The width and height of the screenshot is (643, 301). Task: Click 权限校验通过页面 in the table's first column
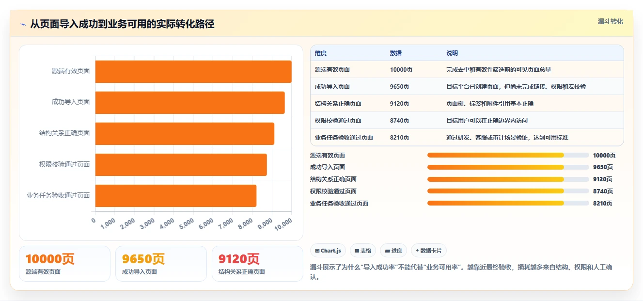(338, 121)
